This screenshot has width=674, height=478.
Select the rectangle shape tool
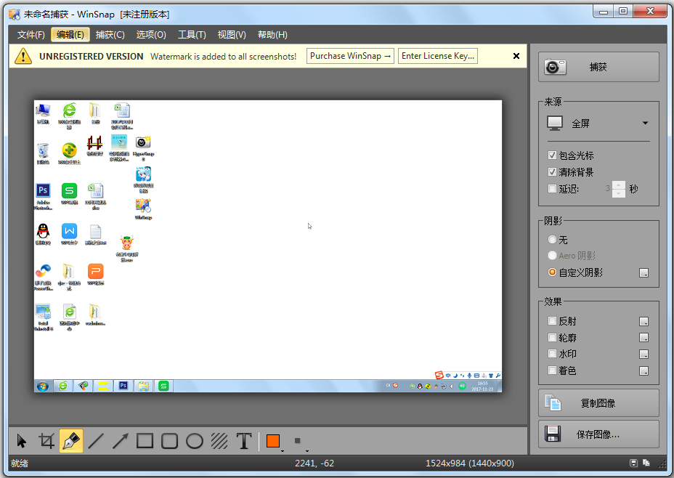coord(145,441)
